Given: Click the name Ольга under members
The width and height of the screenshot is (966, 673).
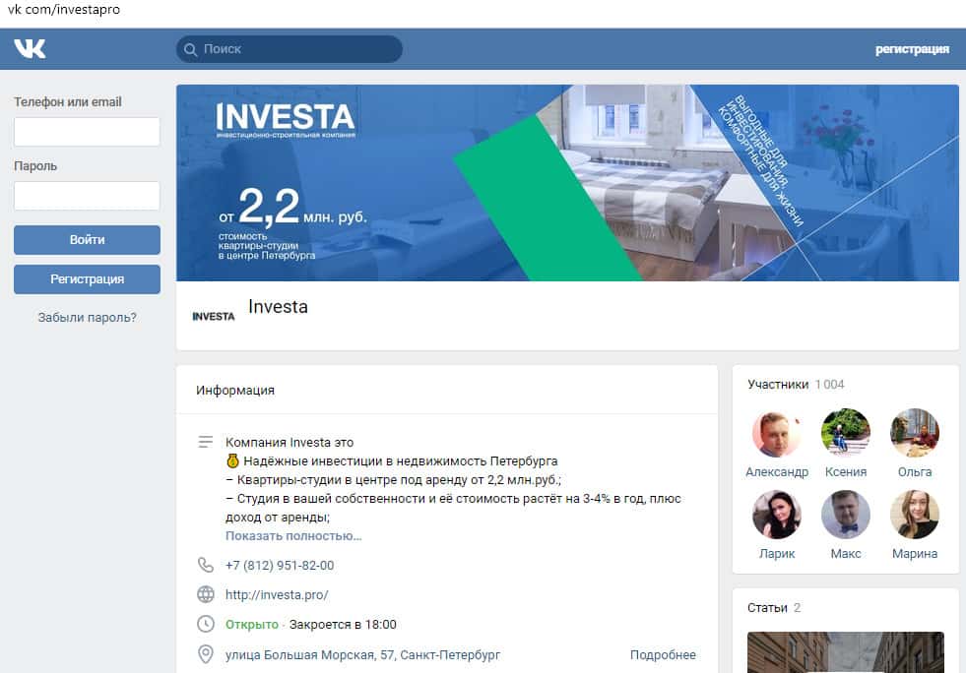Looking at the screenshot, I should click(x=915, y=471).
